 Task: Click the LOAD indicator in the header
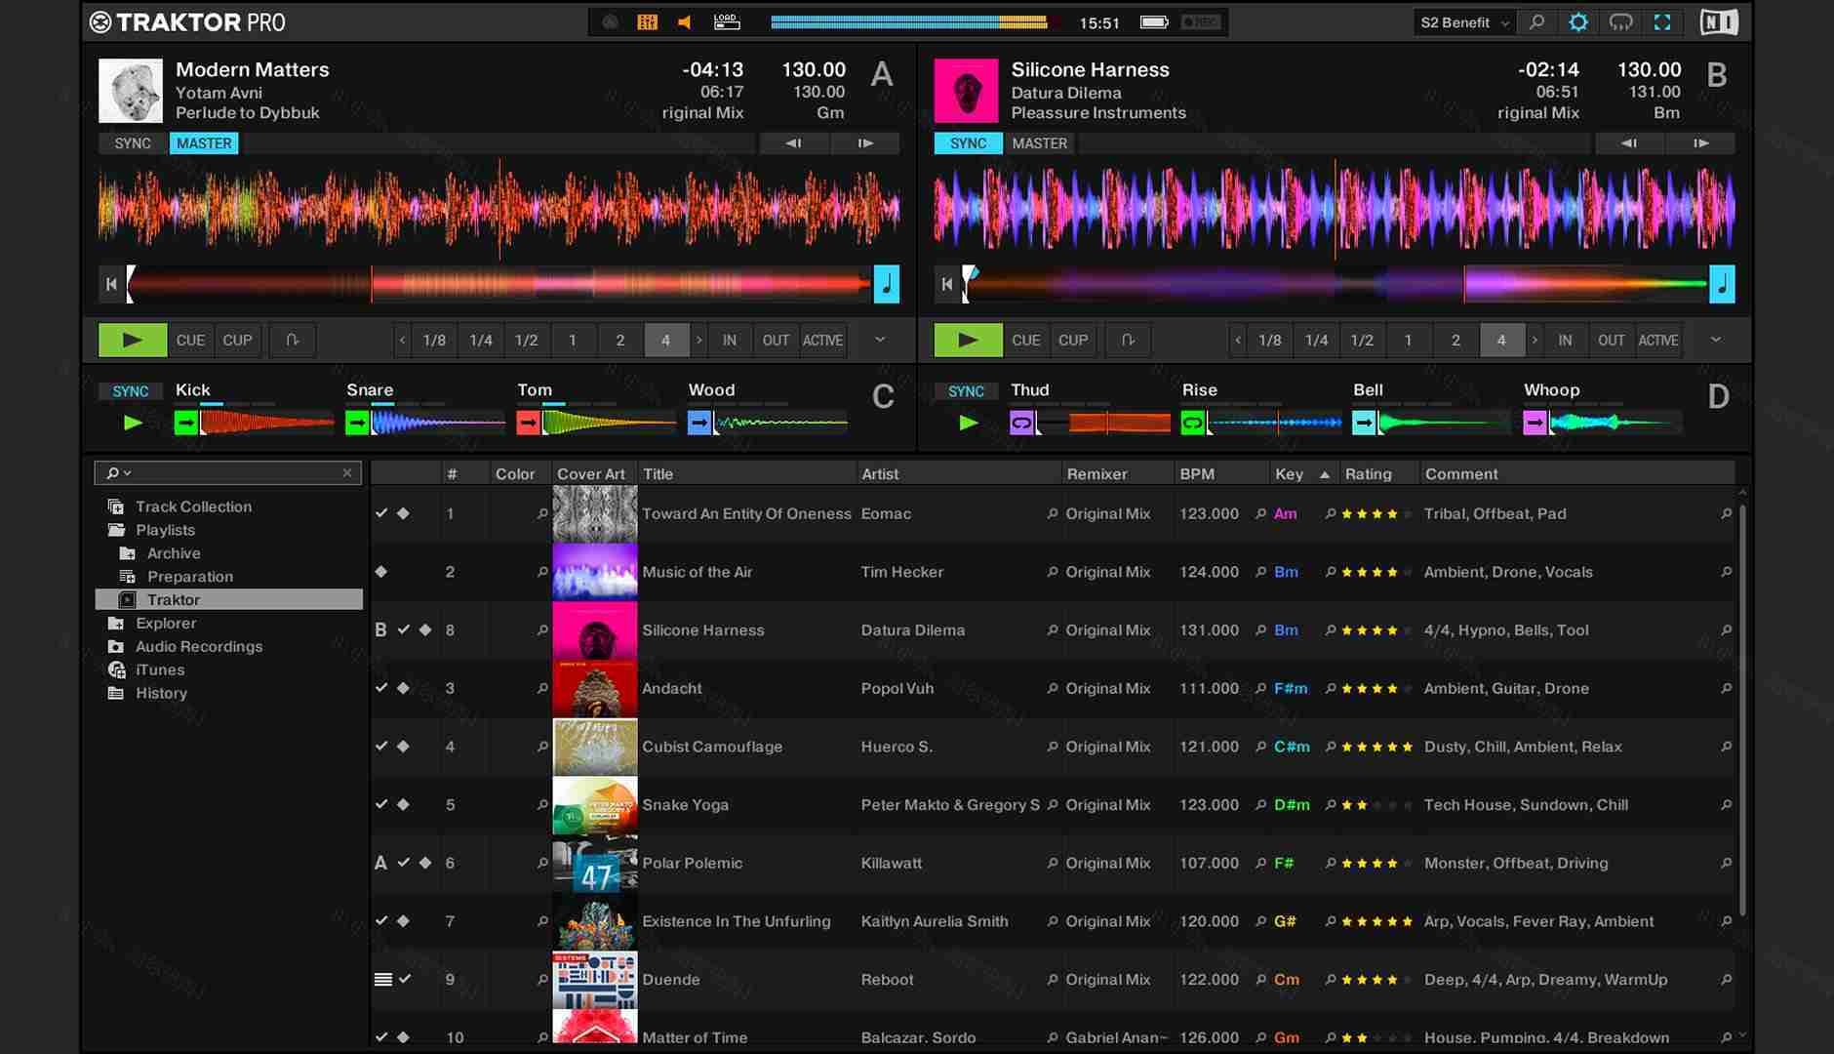click(727, 22)
